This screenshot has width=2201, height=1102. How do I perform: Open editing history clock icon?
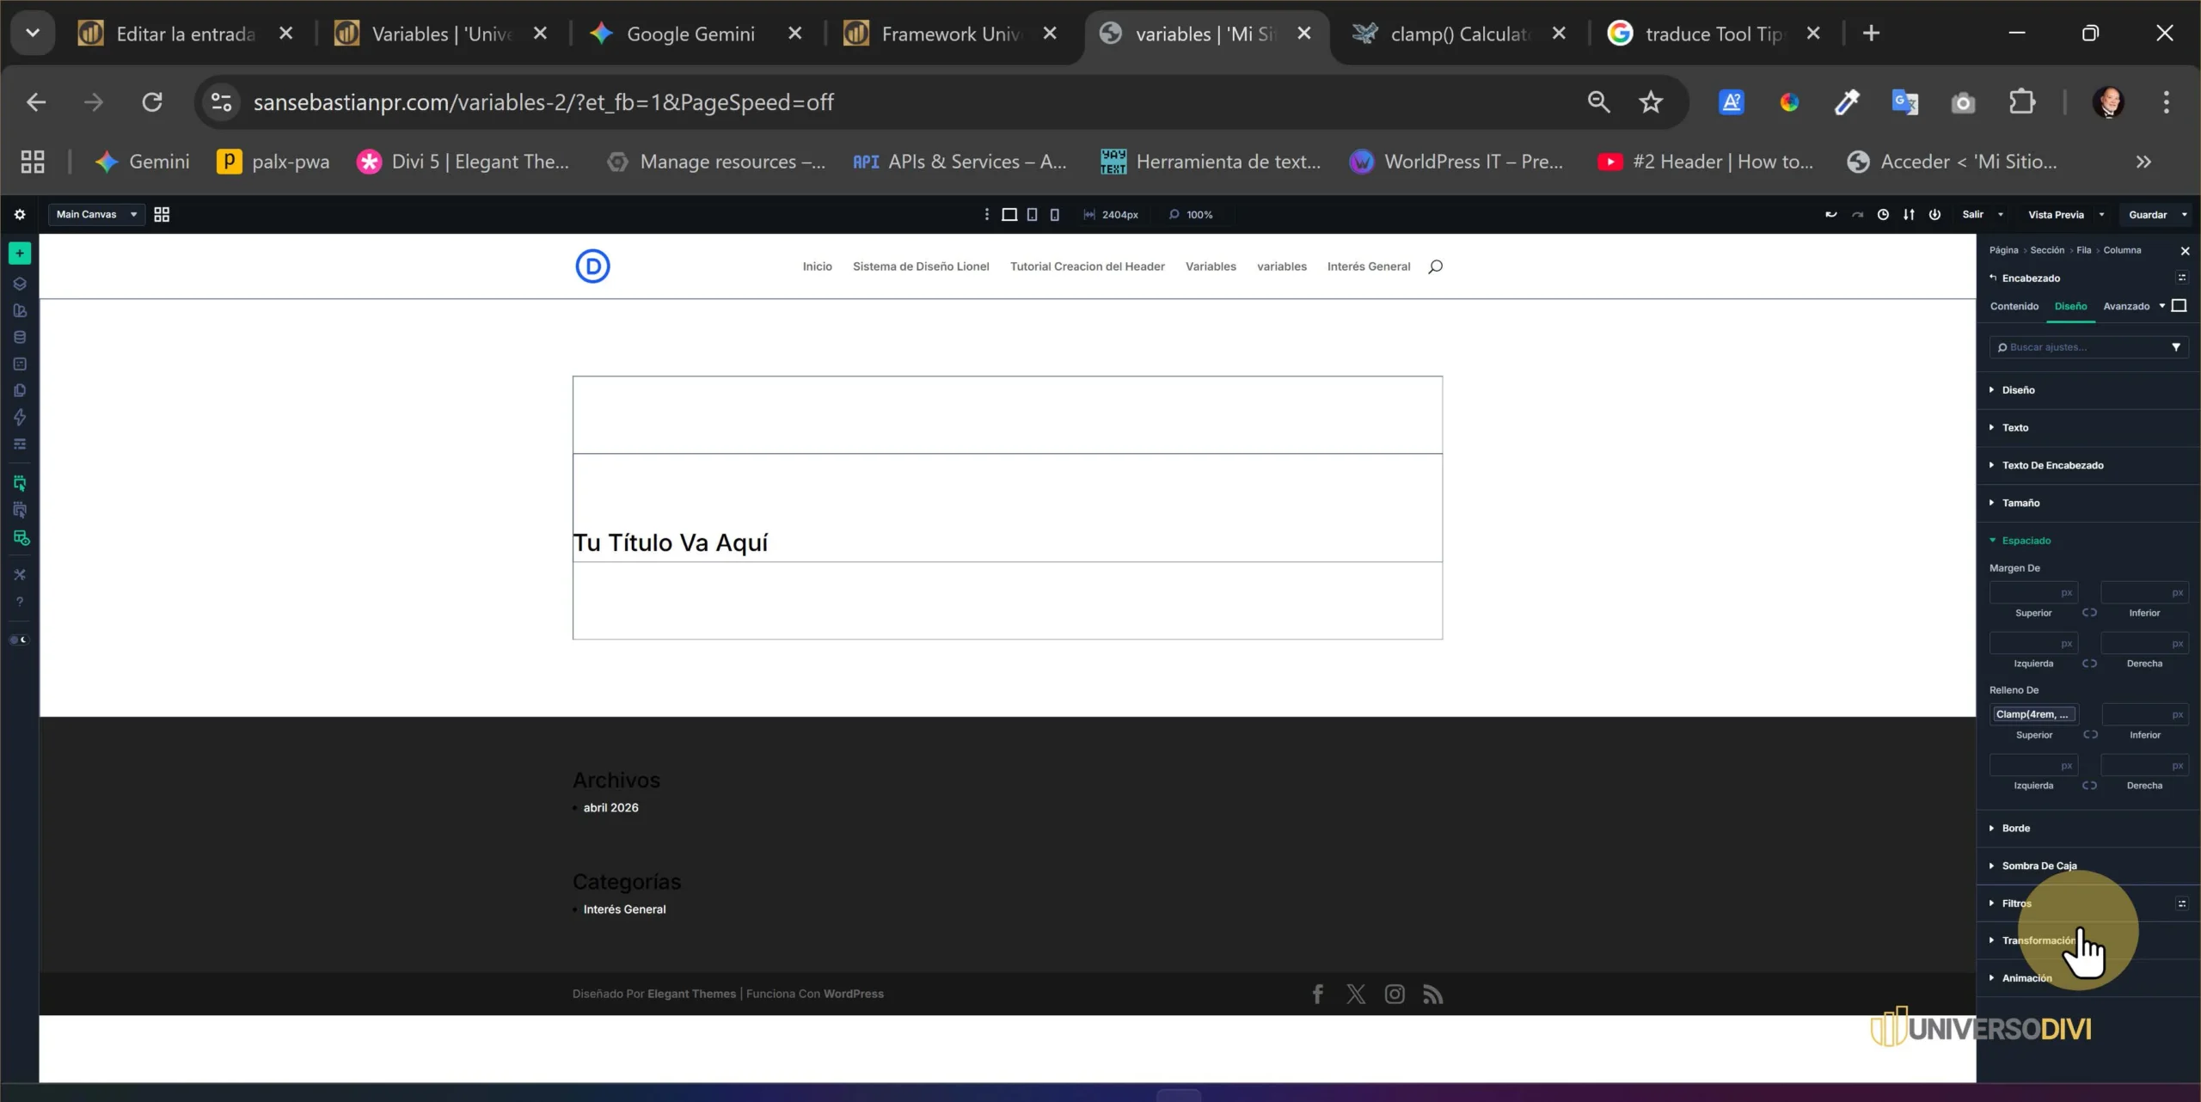pyautogui.click(x=1883, y=215)
